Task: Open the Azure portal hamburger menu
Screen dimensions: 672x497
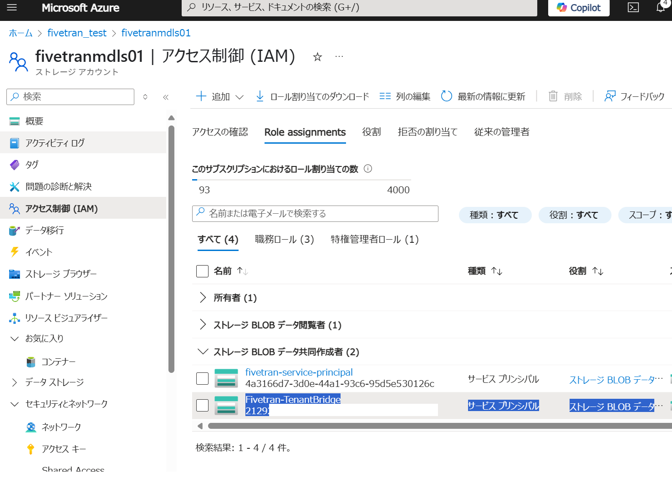Action: (x=12, y=7)
